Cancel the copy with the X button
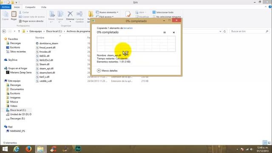 tap(174, 32)
